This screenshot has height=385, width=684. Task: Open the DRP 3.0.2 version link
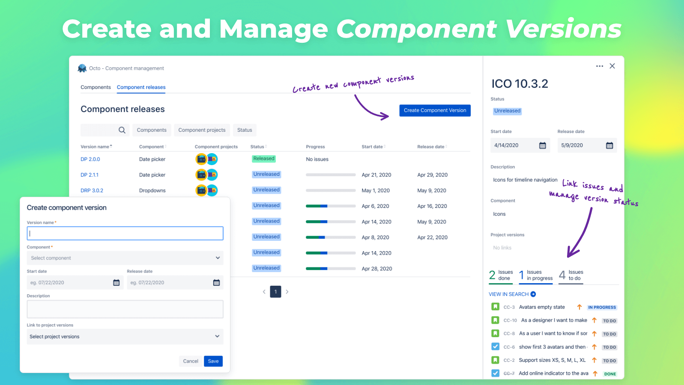(92, 190)
